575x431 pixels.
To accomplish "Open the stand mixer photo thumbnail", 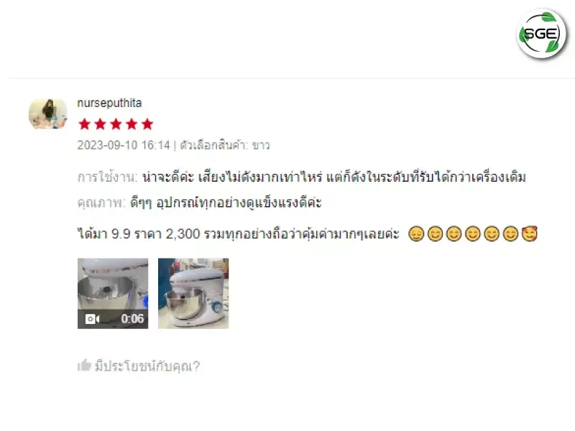I will pyautogui.click(x=193, y=294).
